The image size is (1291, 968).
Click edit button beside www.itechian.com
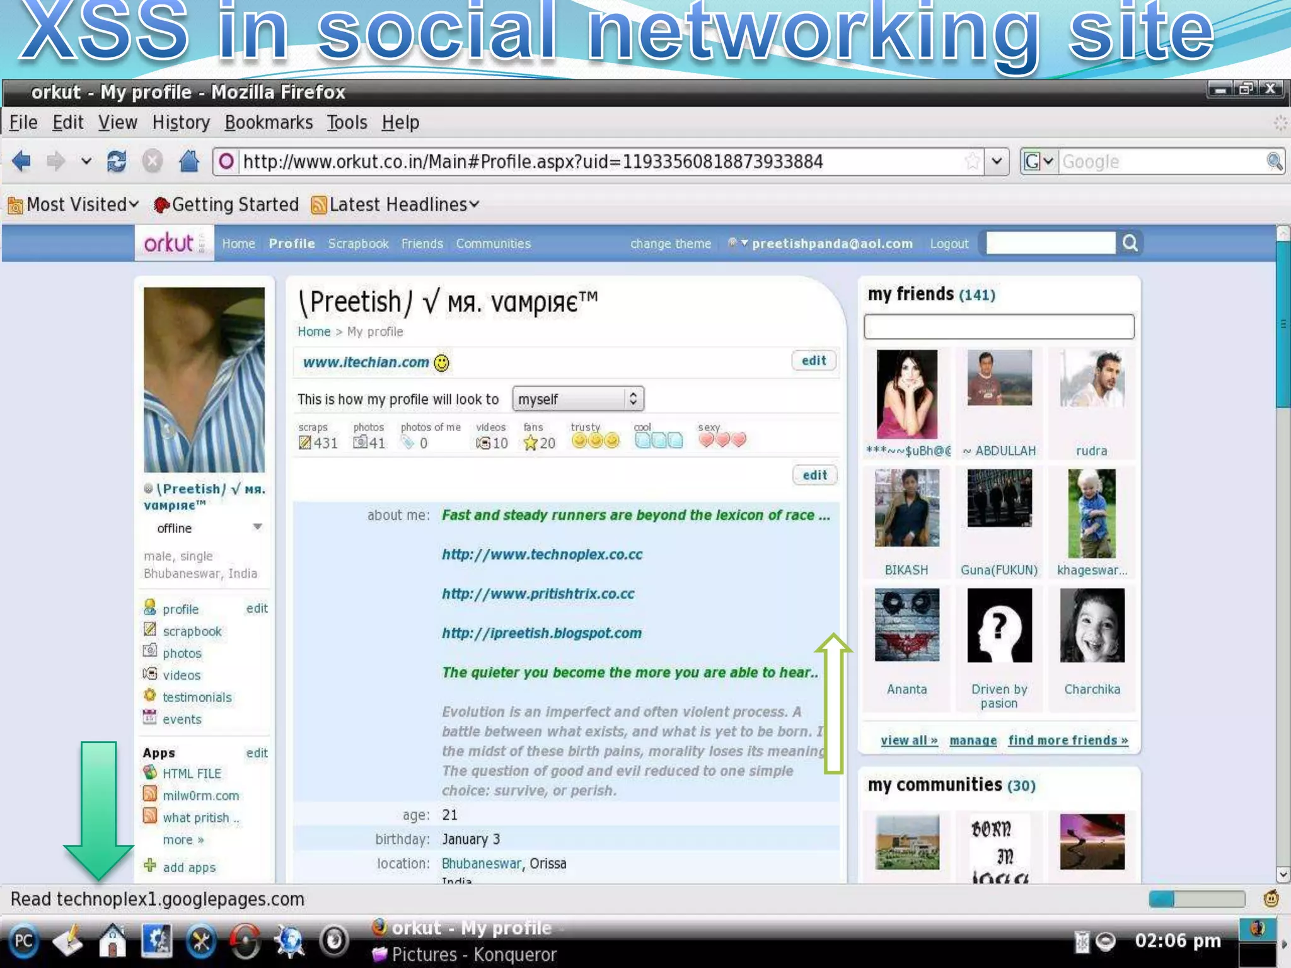pyautogui.click(x=813, y=361)
